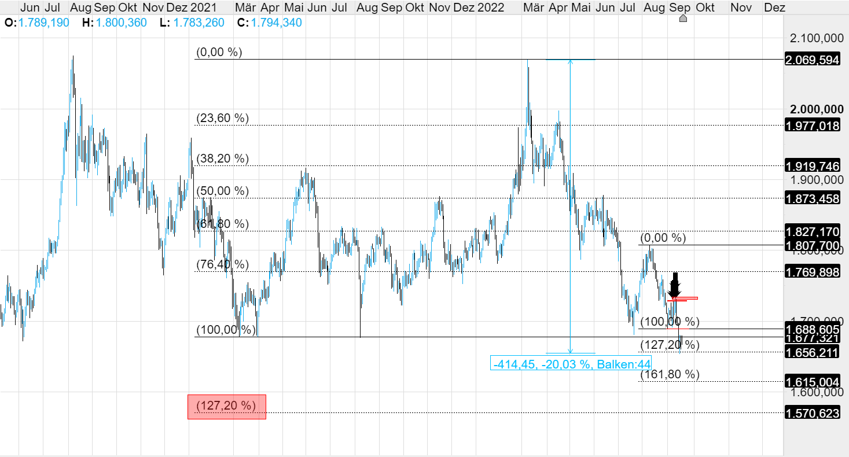The width and height of the screenshot is (849, 457).
Task: Click the 2022 year label on time axis
Action: (x=490, y=8)
